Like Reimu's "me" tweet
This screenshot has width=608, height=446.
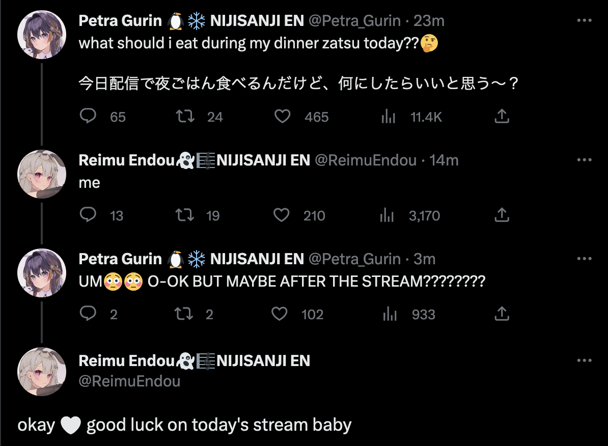[x=282, y=215]
